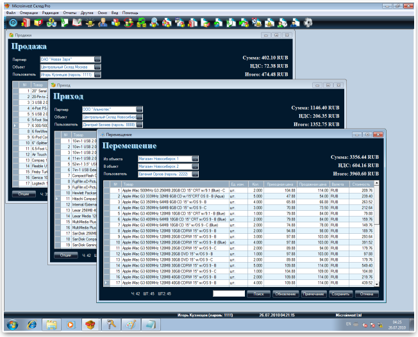
Task: Launch Internet Explorer from the taskbar
Action: click(x=32, y=325)
